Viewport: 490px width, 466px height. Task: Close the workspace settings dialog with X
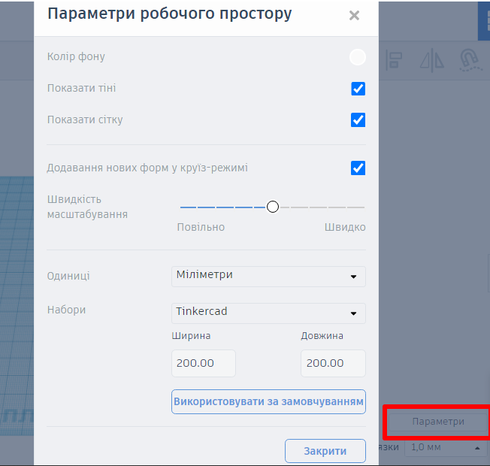pos(354,15)
